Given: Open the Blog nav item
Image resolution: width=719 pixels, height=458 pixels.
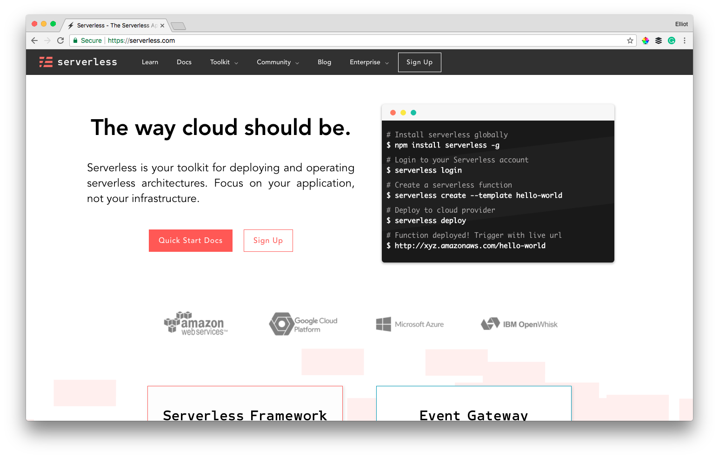Looking at the screenshot, I should [325, 62].
